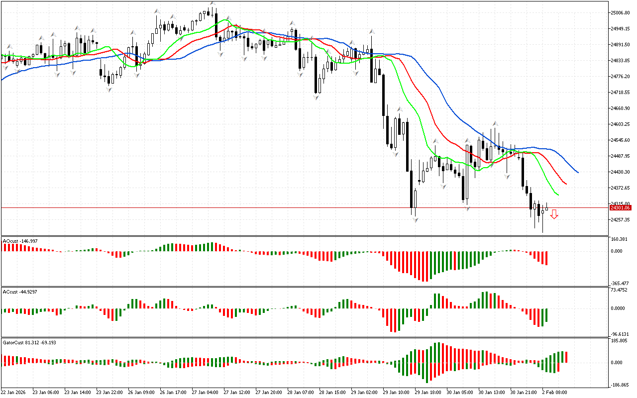Click the 25006.80 price axis label
Image resolution: width=637 pixels, height=398 pixels.
(621, 13)
